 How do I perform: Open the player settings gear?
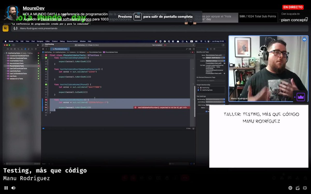[x=290, y=188]
